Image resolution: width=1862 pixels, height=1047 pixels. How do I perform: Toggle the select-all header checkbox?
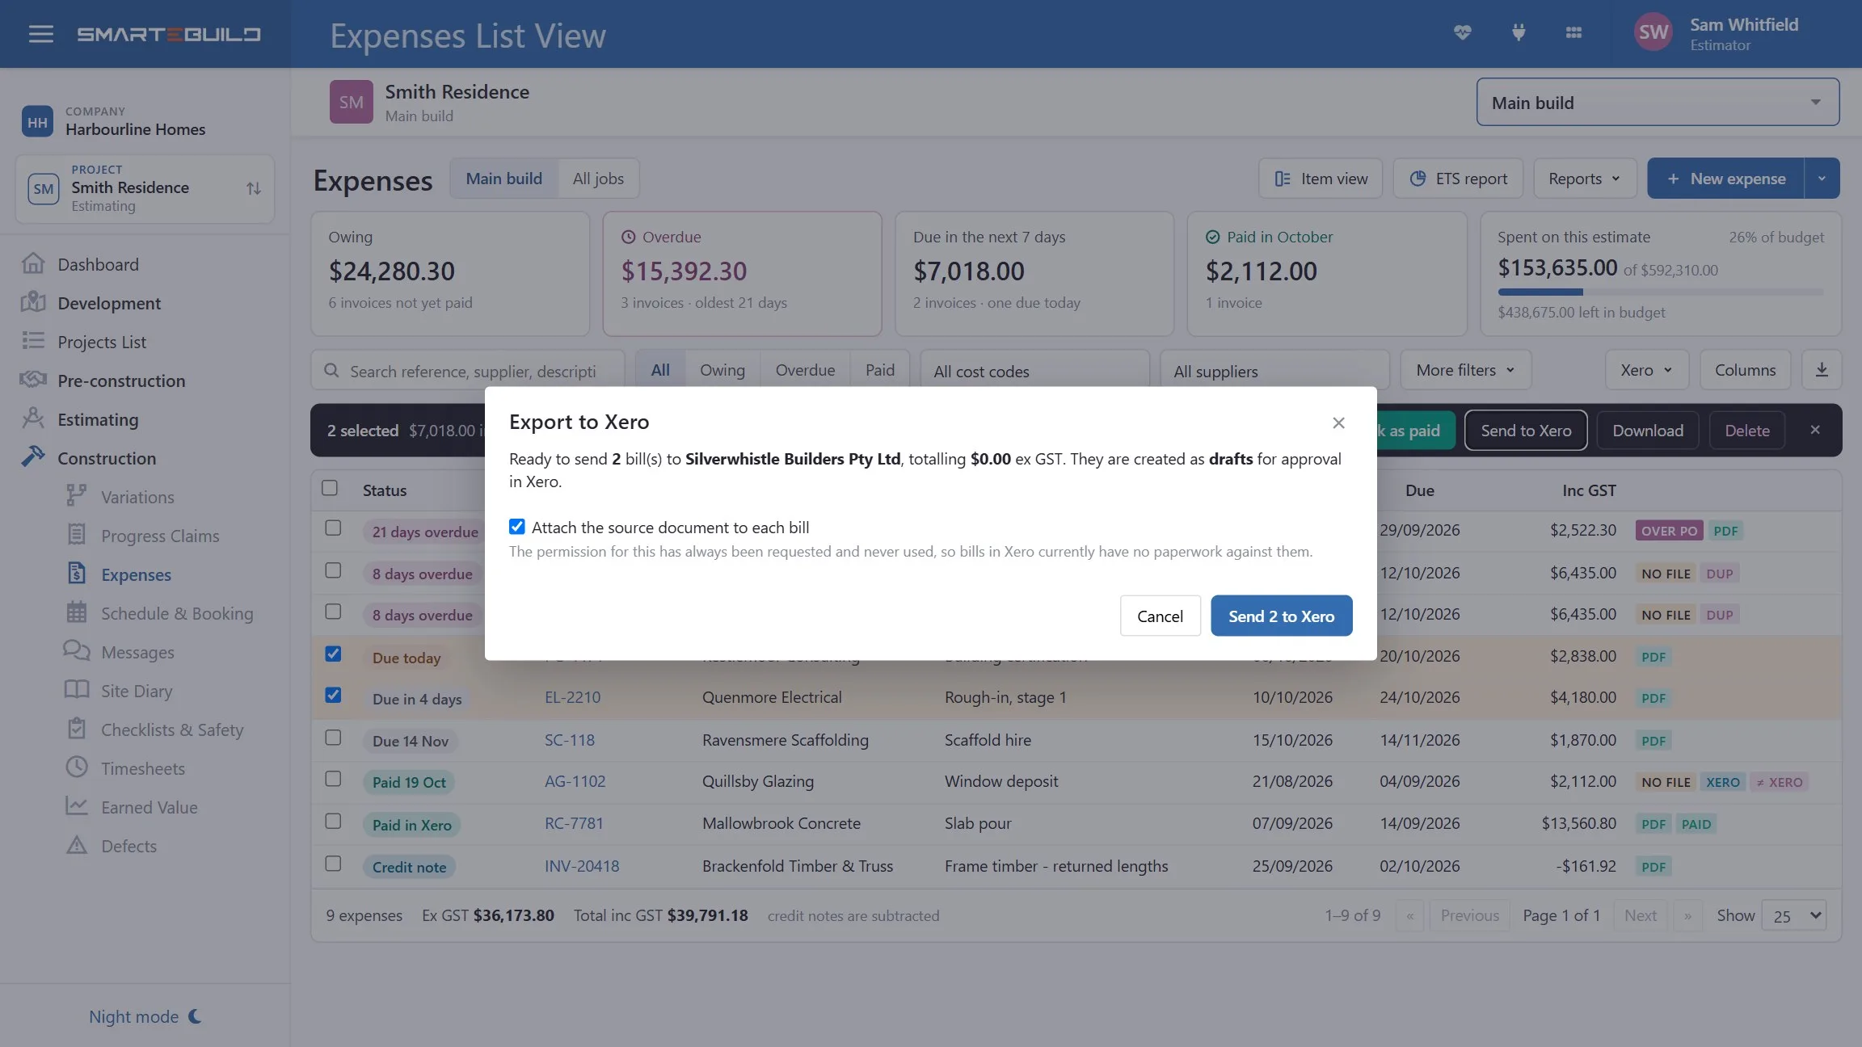(x=330, y=488)
